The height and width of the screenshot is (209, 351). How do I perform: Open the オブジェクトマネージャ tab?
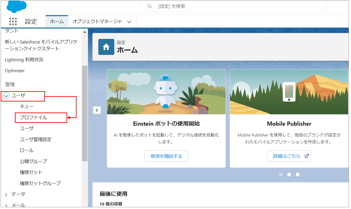click(x=97, y=22)
